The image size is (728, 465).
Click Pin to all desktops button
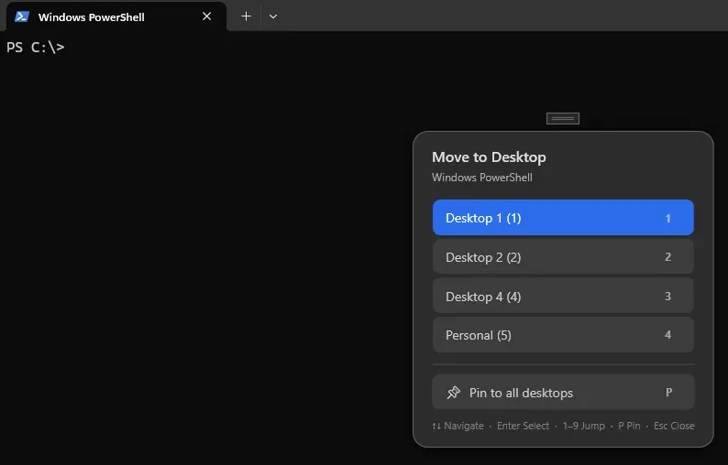[563, 392]
